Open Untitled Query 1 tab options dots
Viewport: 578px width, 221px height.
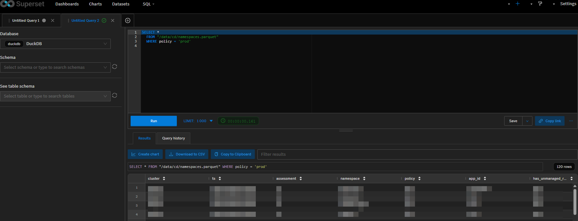tap(9, 20)
